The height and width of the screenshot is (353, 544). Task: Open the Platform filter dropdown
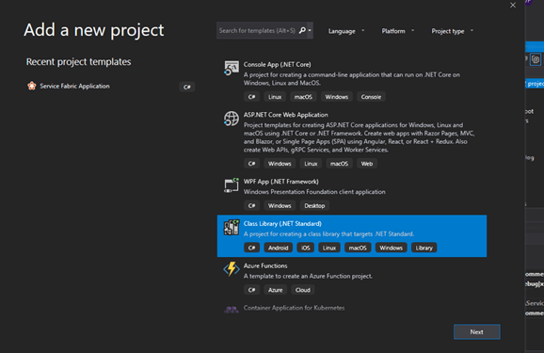pos(397,31)
